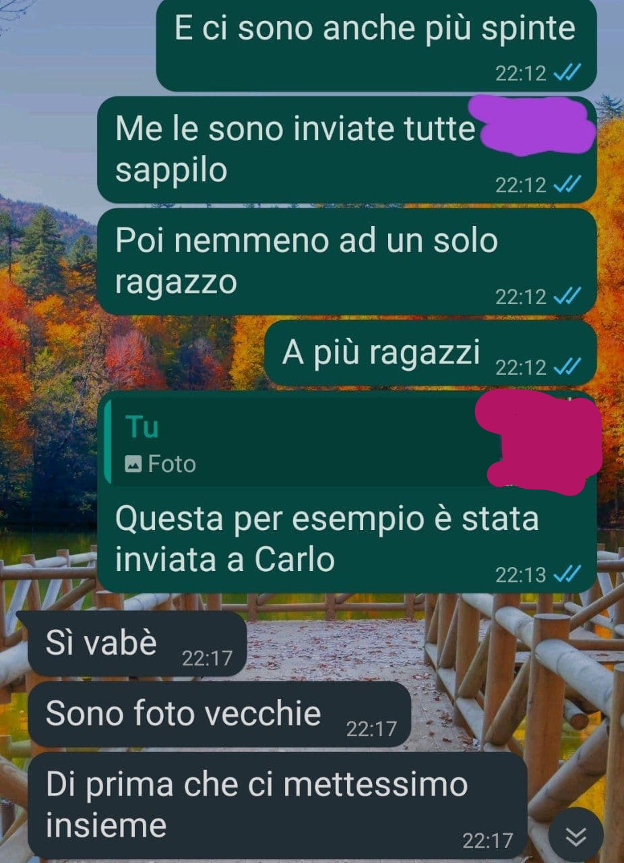The image size is (624, 863).
Task: Select message 'A più ragazzi'
Action: (430, 353)
